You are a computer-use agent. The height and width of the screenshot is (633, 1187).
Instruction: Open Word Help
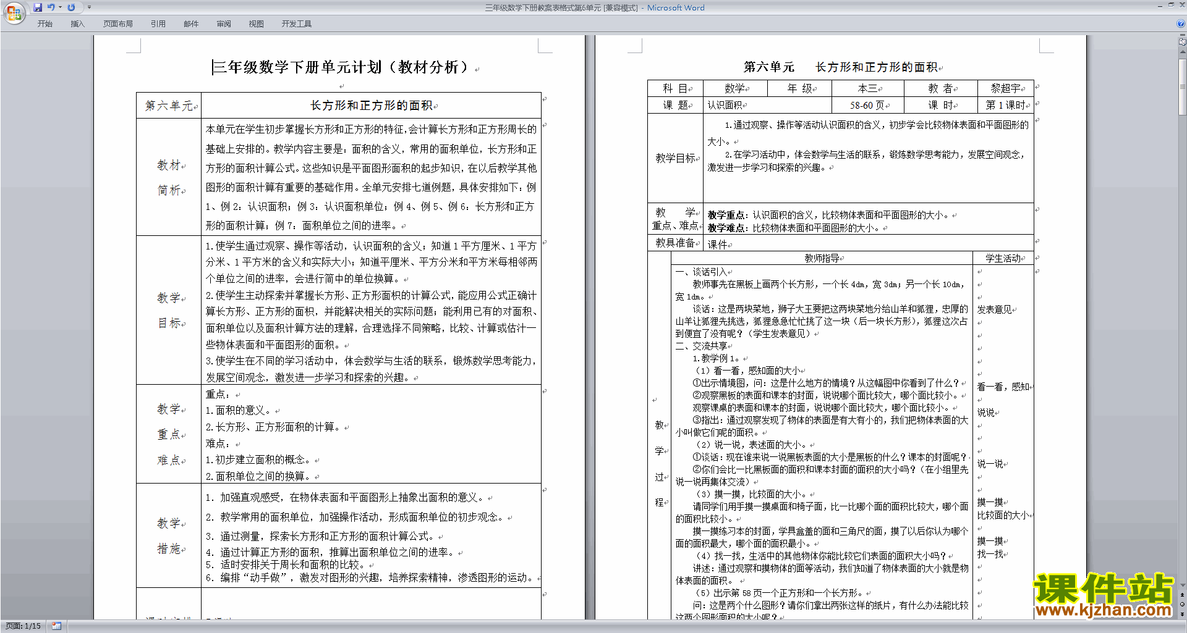1181,23
